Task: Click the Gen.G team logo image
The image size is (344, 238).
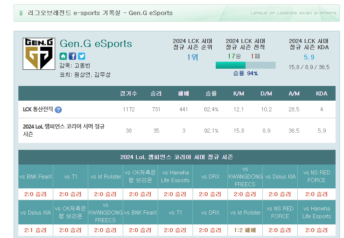Action: click(39, 54)
